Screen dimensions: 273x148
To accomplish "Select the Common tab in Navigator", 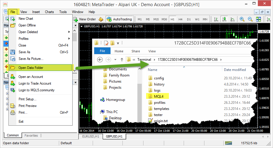I will pyautogui.click(x=13, y=135).
